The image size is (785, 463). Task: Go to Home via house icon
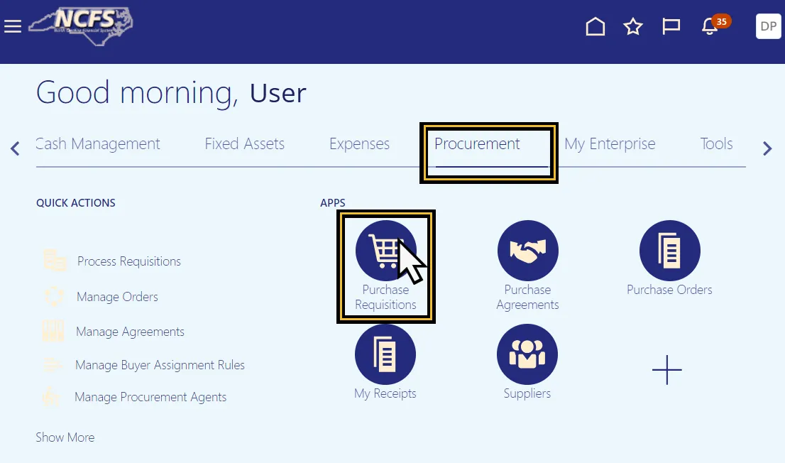click(595, 26)
